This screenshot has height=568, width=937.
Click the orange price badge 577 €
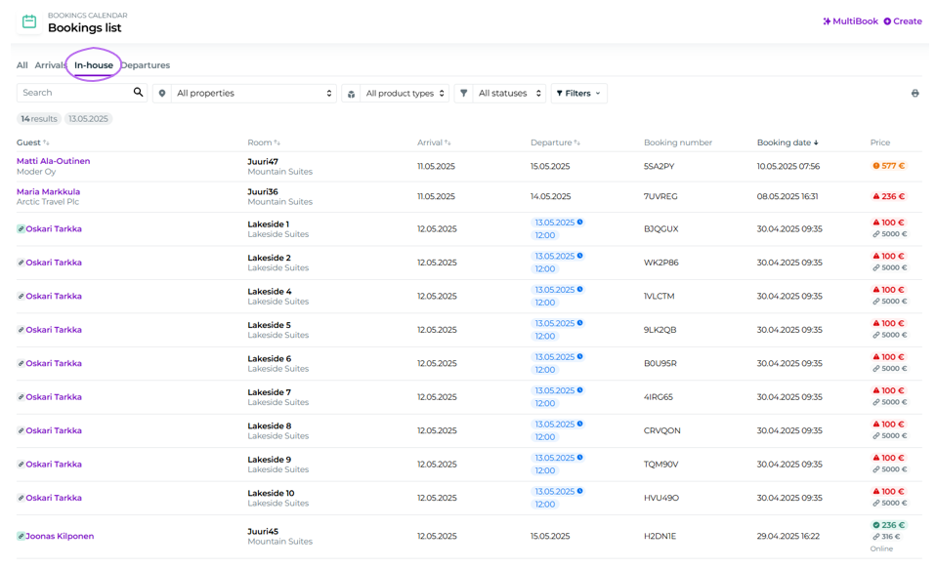(889, 166)
